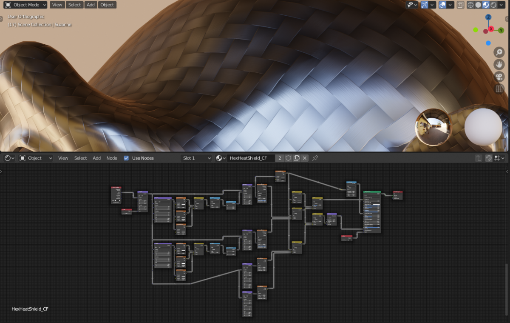Go to parent node tree arrow
The image size is (510, 323).
[479, 158]
